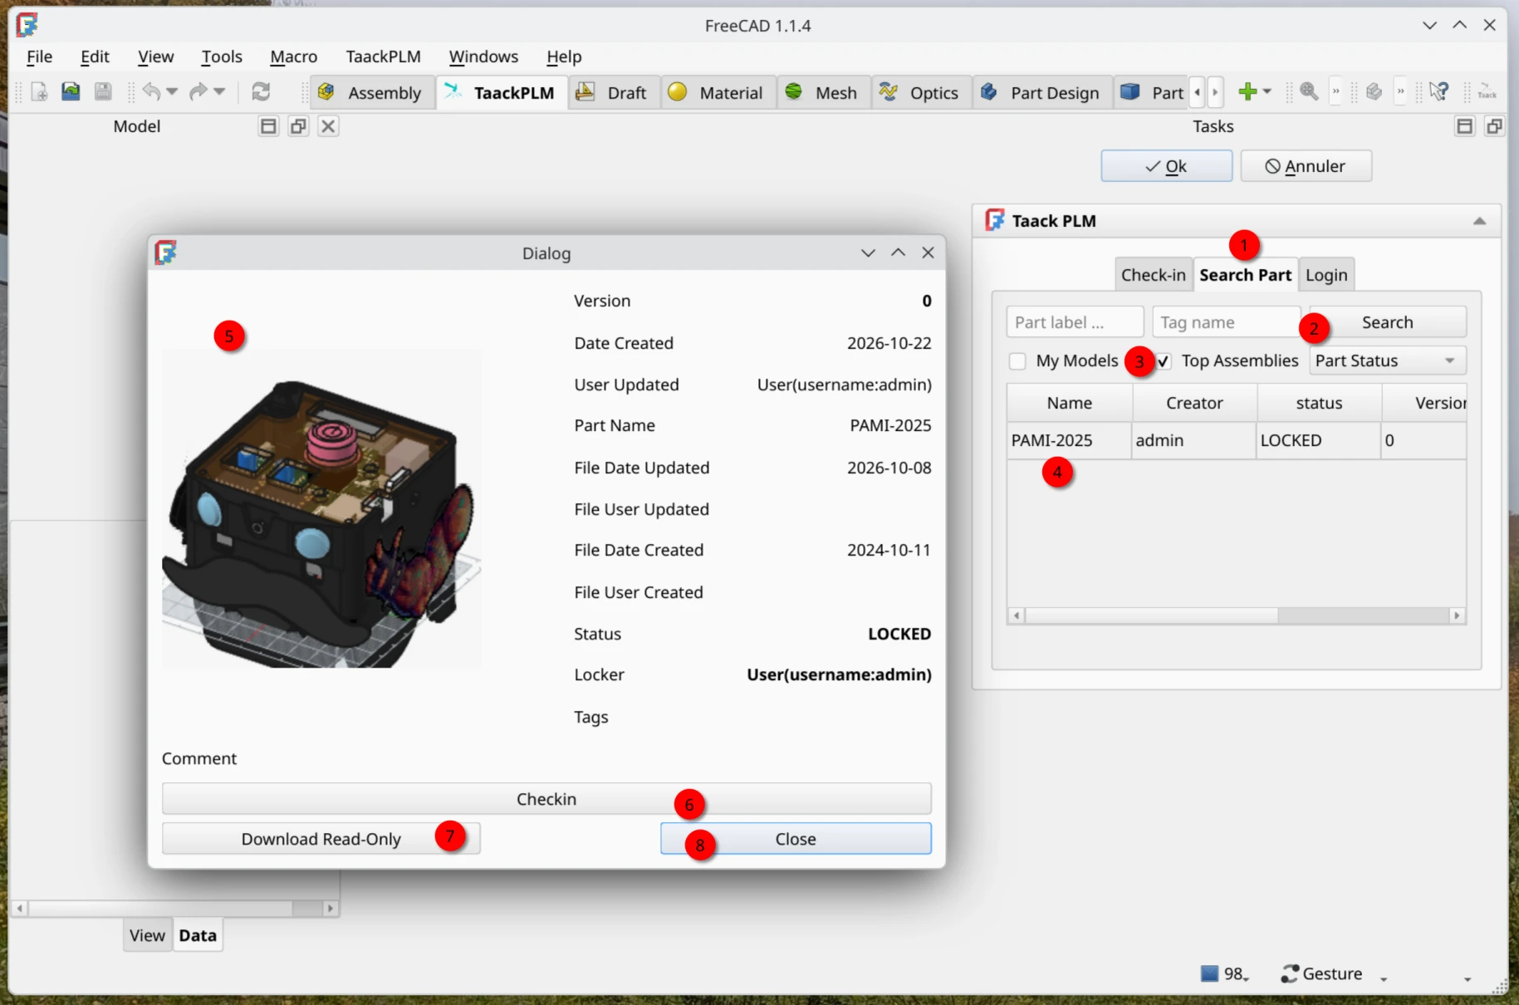This screenshot has width=1519, height=1005.
Task: Click the New document toolbar icon
Action: [x=38, y=92]
